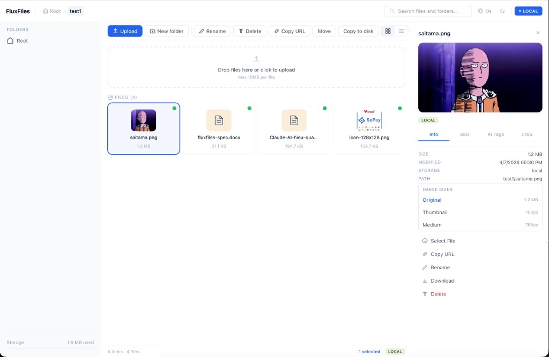Click the Download icon in the file details panel
Viewport: 549px width, 357px height.
click(x=425, y=280)
